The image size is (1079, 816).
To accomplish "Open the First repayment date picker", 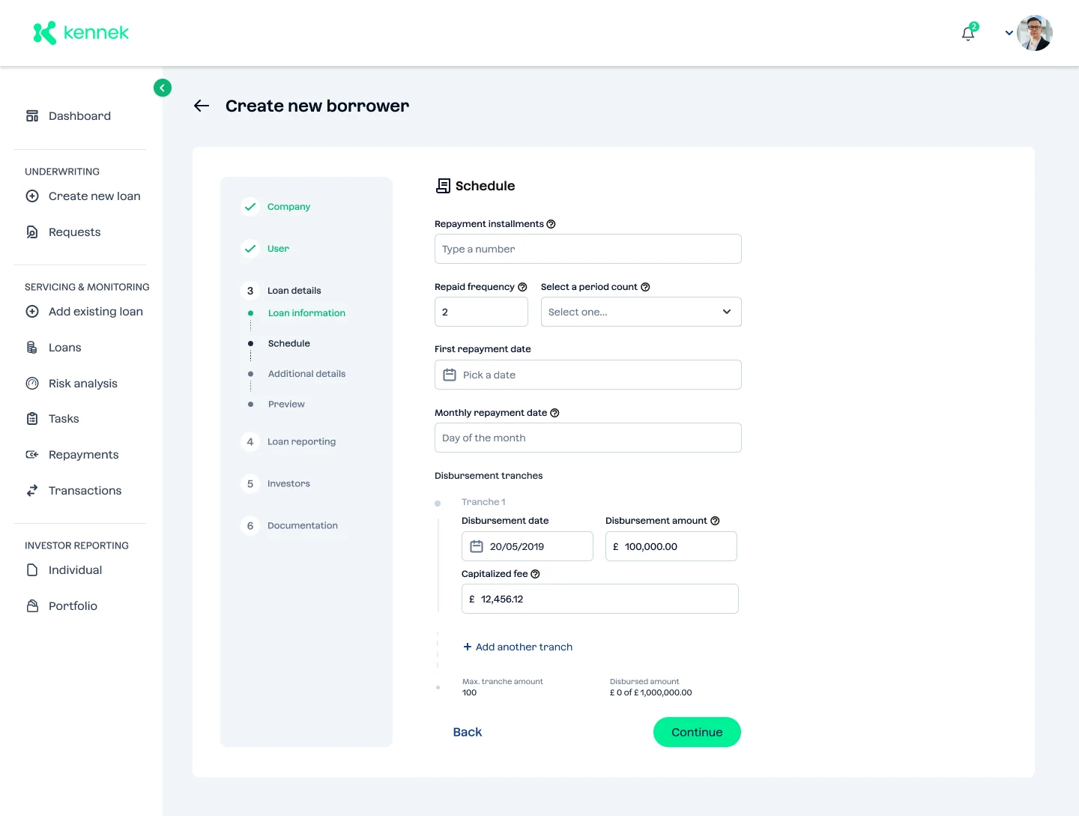I will [588, 375].
